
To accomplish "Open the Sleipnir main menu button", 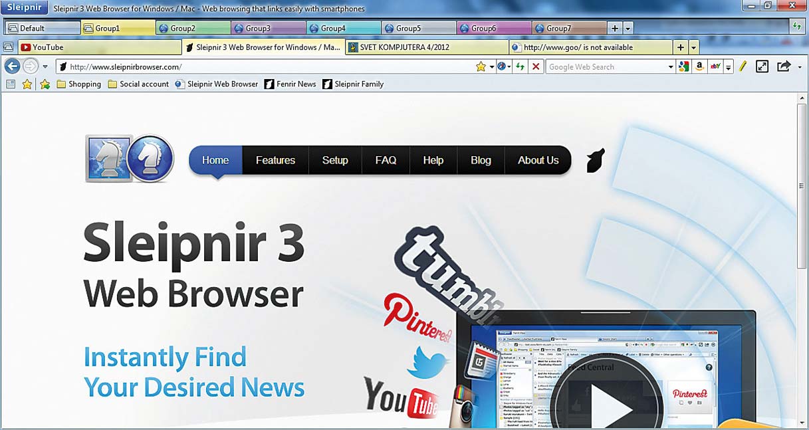I will point(24,7).
